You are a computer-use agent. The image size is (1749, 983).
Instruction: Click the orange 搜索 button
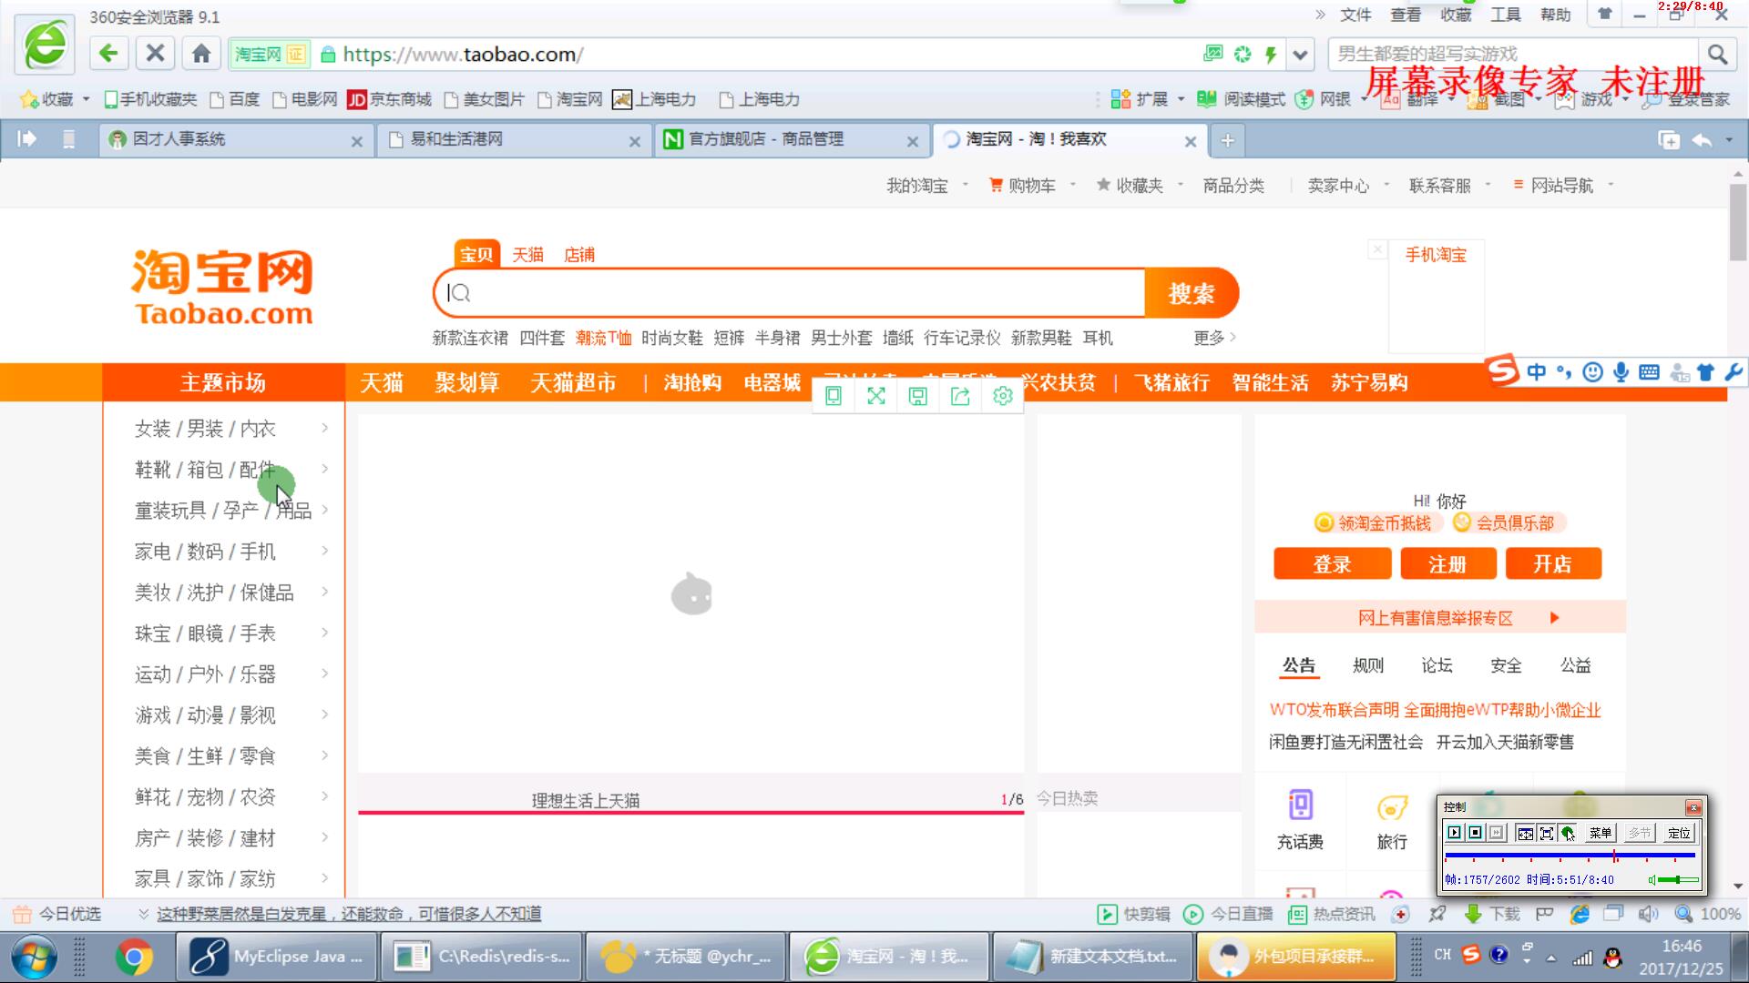[x=1192, y=293]
